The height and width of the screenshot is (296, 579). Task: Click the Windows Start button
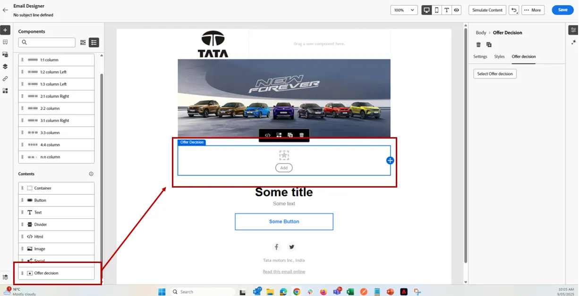tap(162, 292)
